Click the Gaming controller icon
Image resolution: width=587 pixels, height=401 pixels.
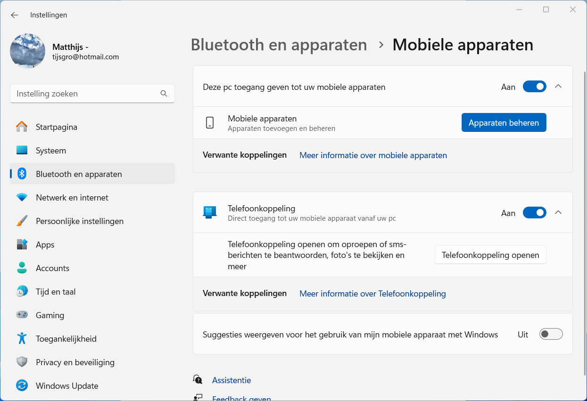coord(22,315)
